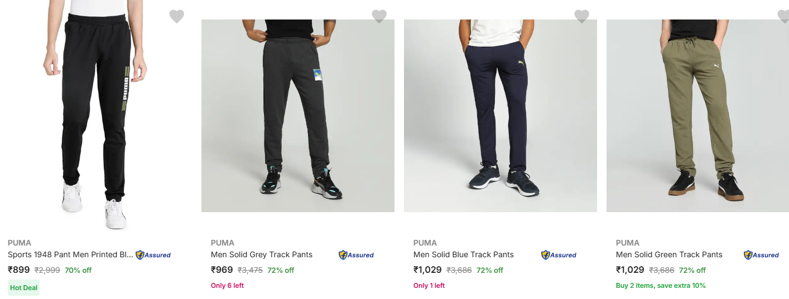Click the ₹899 price of Sports 1948 Pant

pos(19,270)
